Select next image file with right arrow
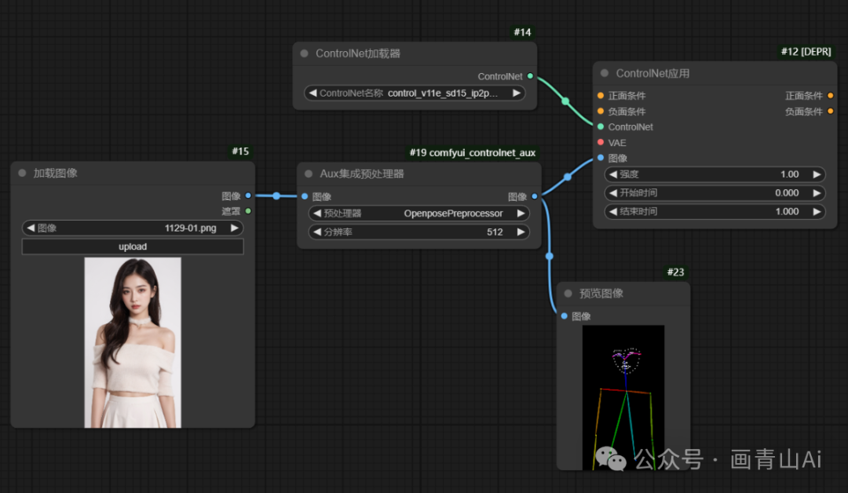The width and height of the screenshot is (848, 493). click(x=234, y=228)
